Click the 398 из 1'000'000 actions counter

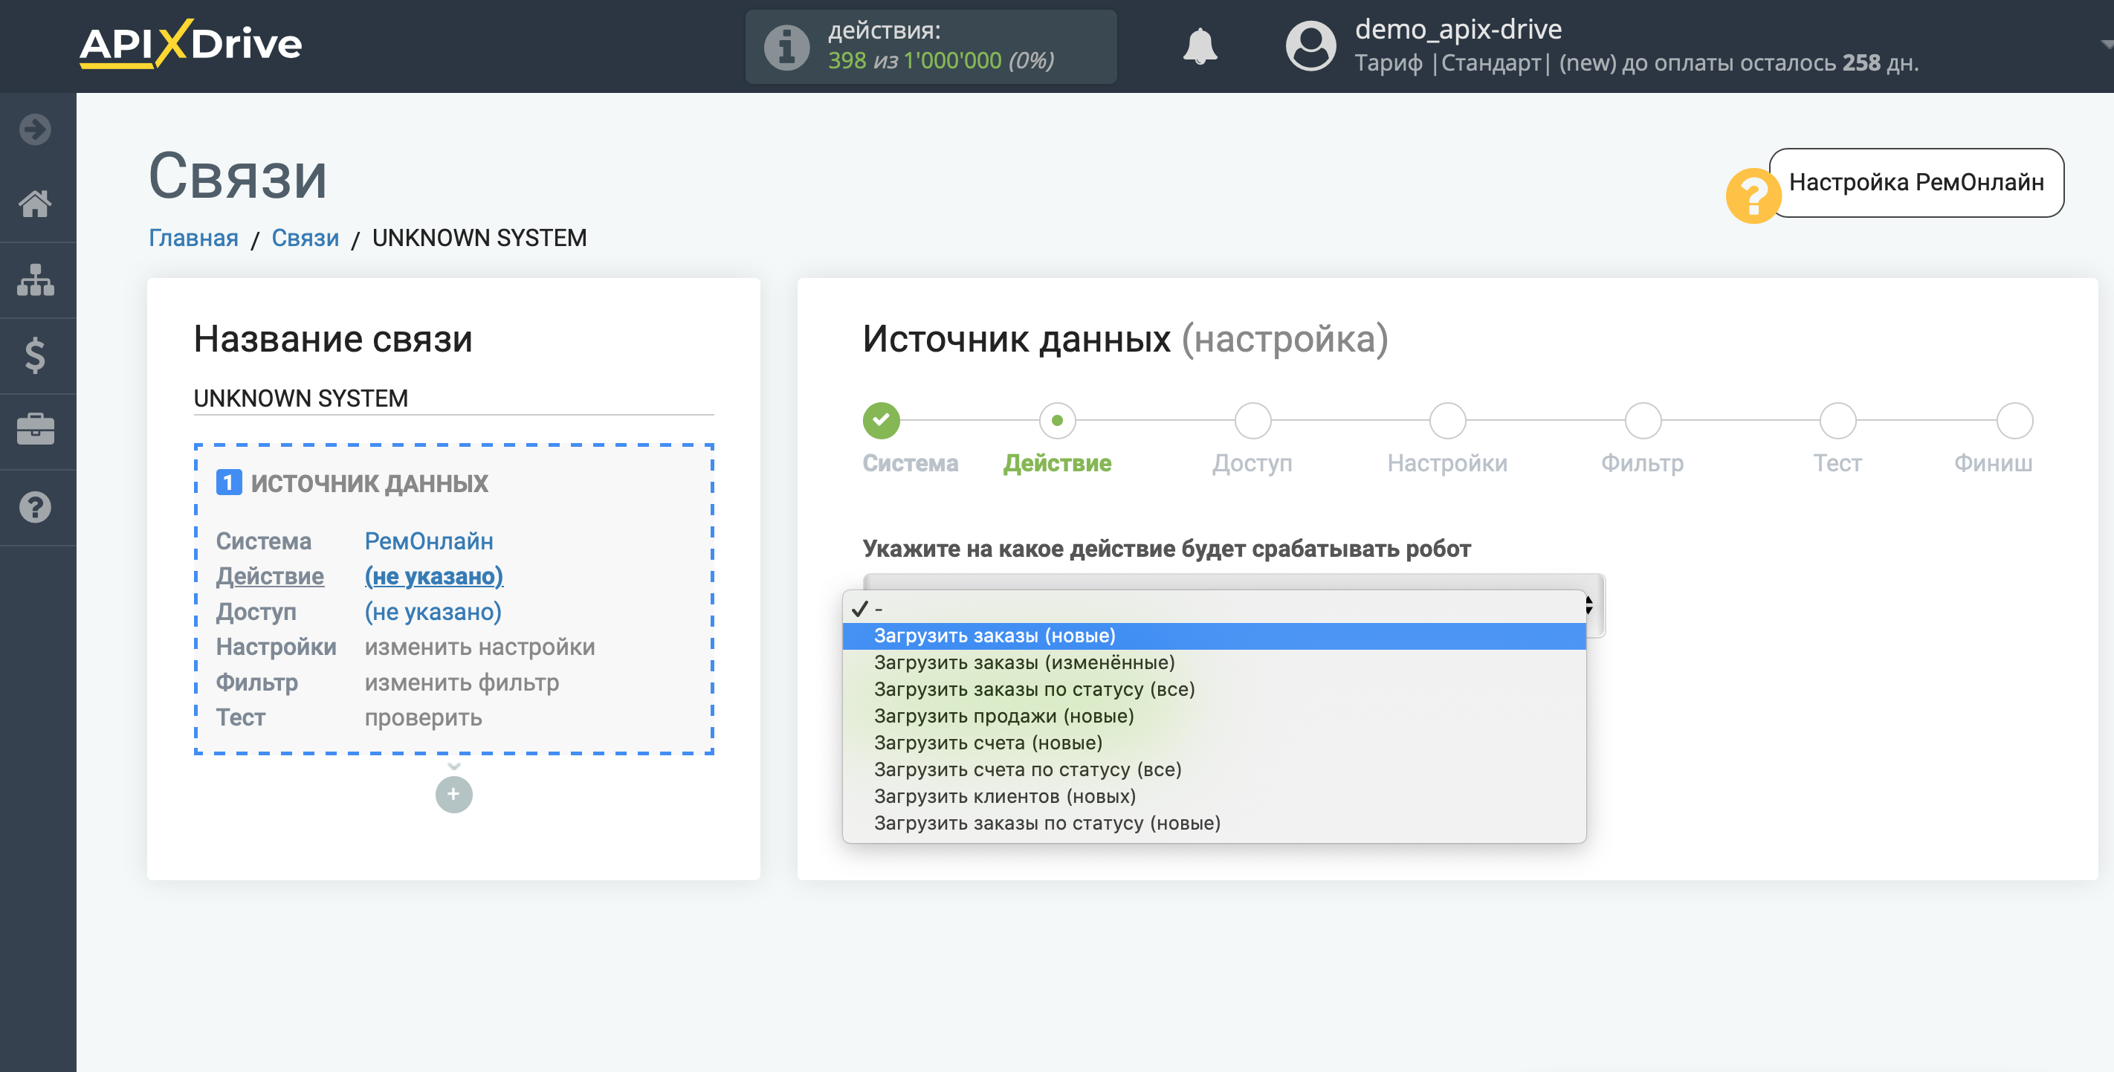click(940, 61)
